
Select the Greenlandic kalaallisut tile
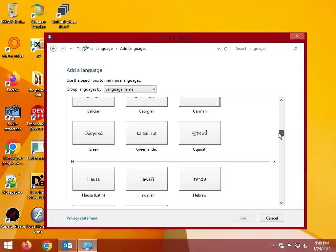coord(147,133)
